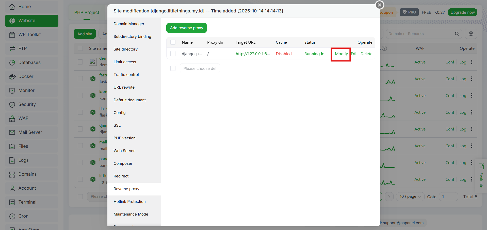The image size is (487, 230).
Task: Open the Account person icon
Action: click(12, 188)
